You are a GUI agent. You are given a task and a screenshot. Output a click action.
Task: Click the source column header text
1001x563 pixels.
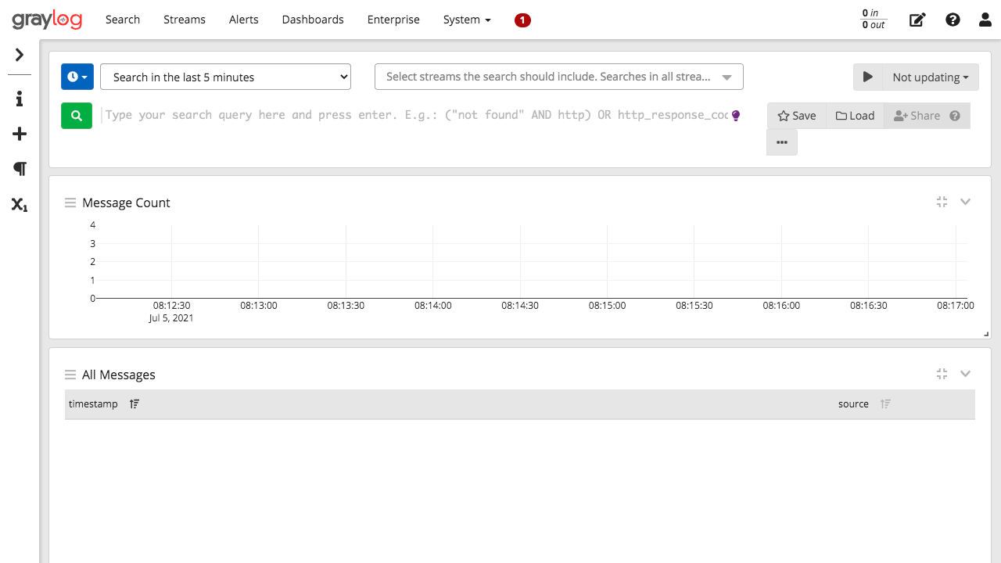[x=853, y=404]
